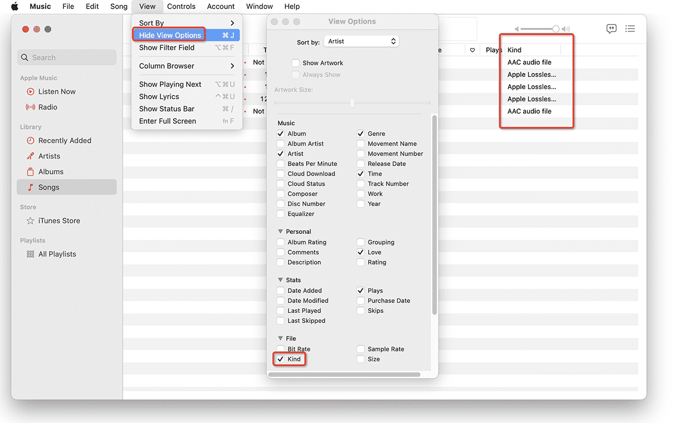Open the Controls menu
The height and width of the screenshot is (423, 675).
181,7
